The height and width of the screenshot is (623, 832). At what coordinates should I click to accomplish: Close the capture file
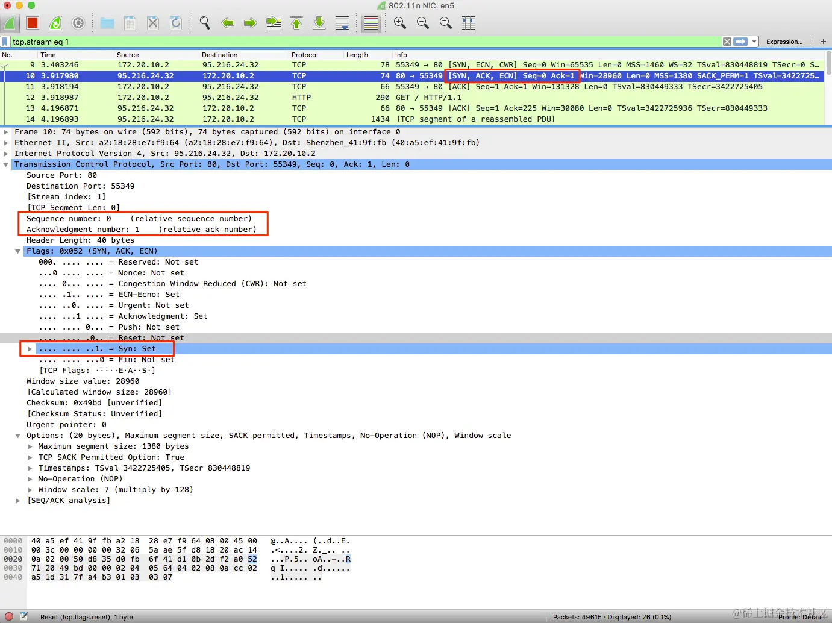(153, 23)
